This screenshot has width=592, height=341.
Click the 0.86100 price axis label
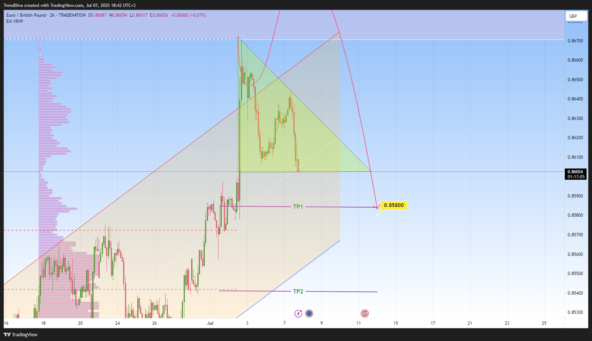click(575, 157)
